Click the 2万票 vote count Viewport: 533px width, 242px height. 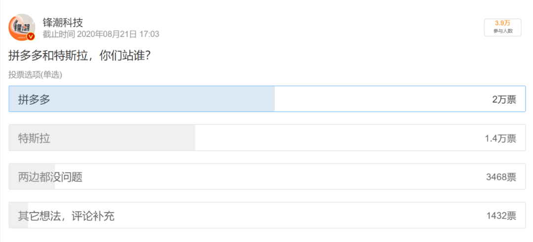(x=503, y=99)
